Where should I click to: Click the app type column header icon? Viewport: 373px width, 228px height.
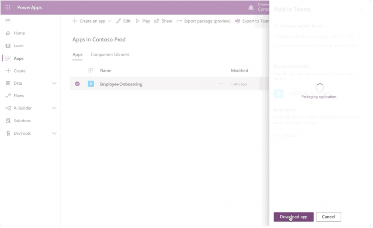coord(91,70)
